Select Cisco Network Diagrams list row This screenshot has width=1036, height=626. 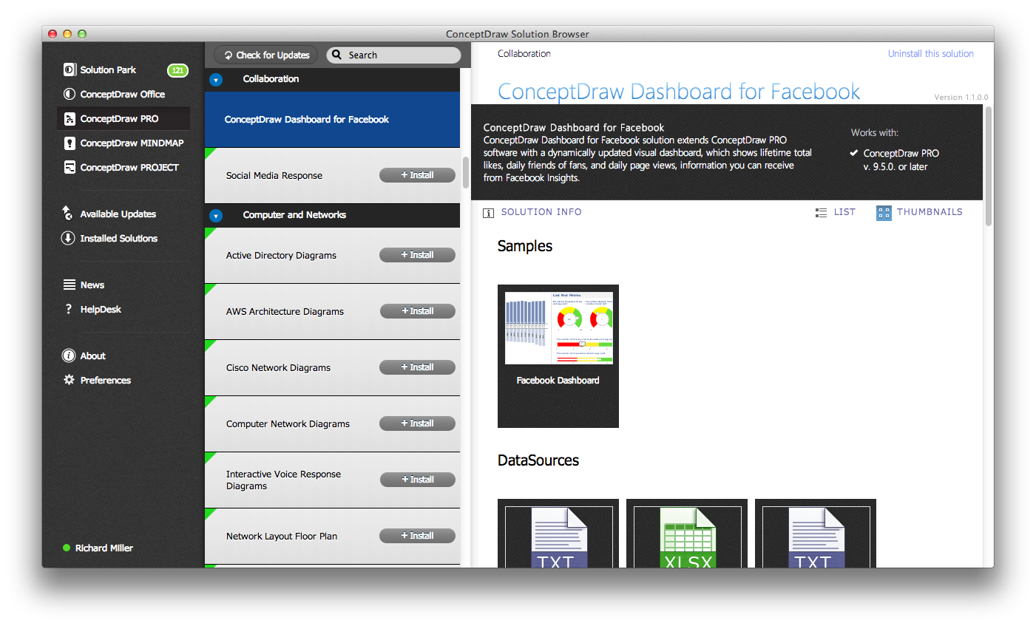coord(332,368)
